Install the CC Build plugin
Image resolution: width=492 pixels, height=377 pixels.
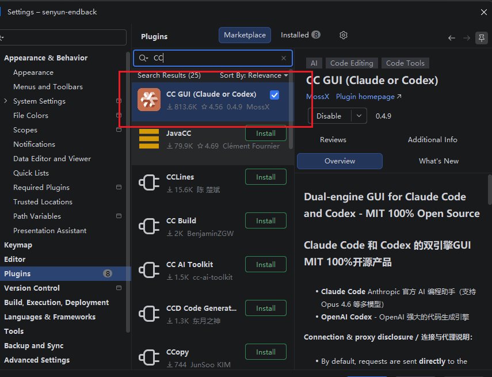coord(266,220)
